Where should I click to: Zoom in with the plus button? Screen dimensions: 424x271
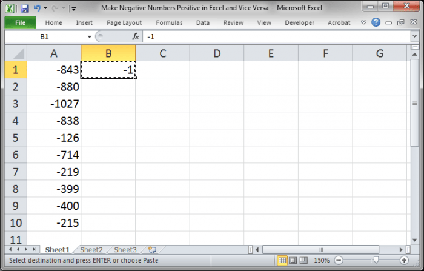[404, 261]
